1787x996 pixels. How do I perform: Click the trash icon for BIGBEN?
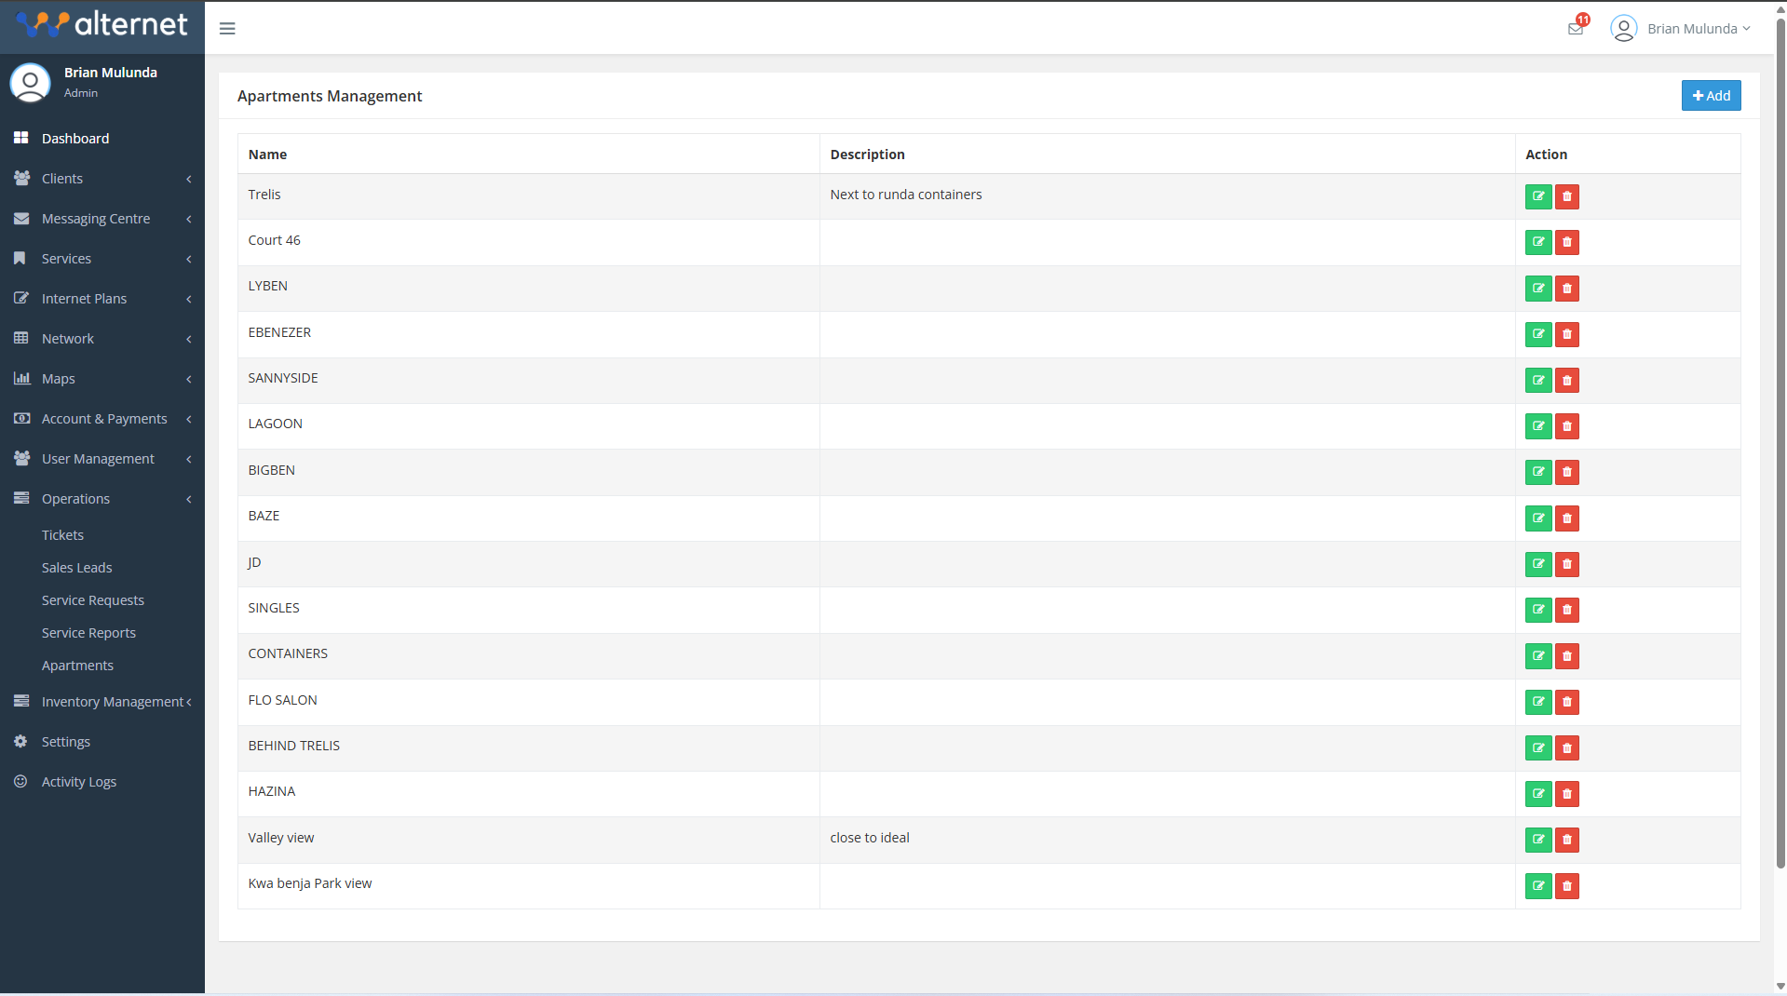pyautogui.click(x=1567, y=472)
